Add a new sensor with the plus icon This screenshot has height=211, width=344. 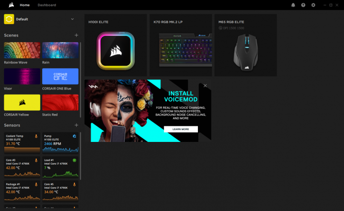[76, 125]
